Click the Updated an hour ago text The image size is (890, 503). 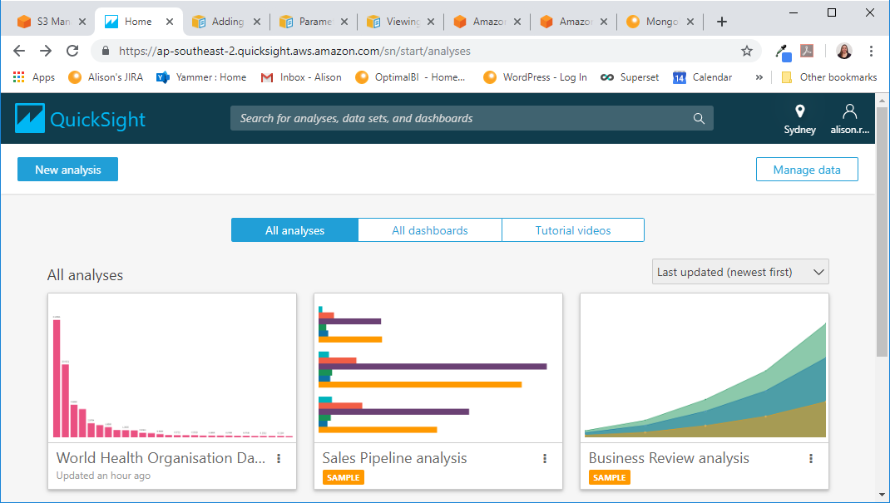point(103,476)
